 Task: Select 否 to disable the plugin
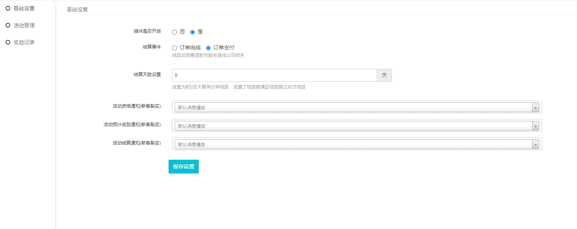click(x=174, y=32)
